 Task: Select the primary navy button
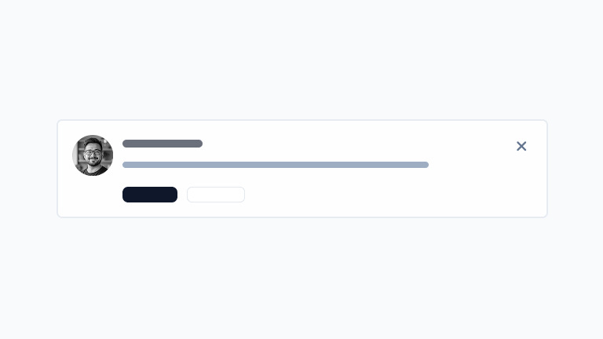pyautogui.click(x=150, y=195)
